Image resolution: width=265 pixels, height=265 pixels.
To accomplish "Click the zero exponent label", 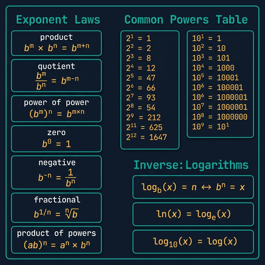I will tap(56, 132).
